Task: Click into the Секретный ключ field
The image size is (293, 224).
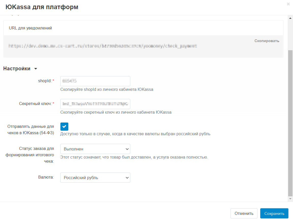Action: [x=95, y=104]
